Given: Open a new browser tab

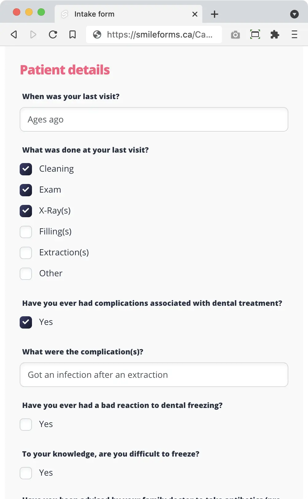Looking at the screenshot, I should coord(214,14).
